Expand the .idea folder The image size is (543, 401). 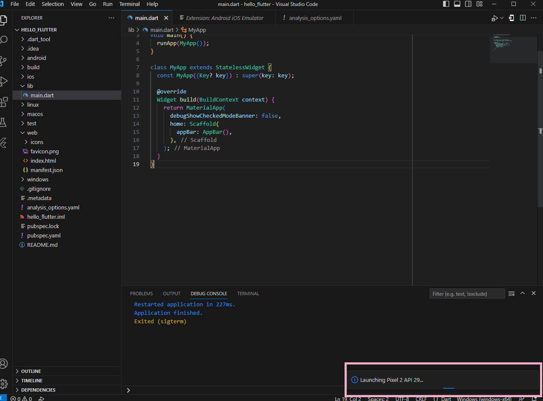pos(67,48)
